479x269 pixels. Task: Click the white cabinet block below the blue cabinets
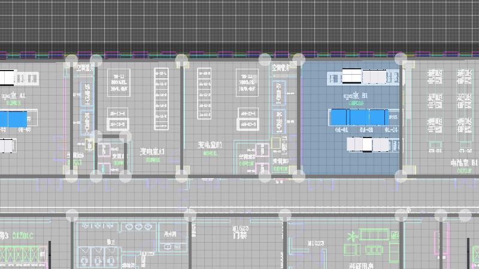372,145
